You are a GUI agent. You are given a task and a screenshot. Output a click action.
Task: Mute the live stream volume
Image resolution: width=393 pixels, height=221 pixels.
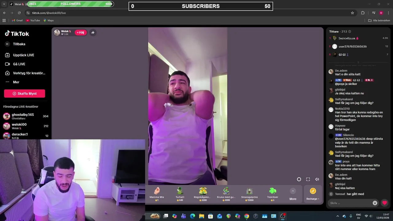(x=317, y=179)
